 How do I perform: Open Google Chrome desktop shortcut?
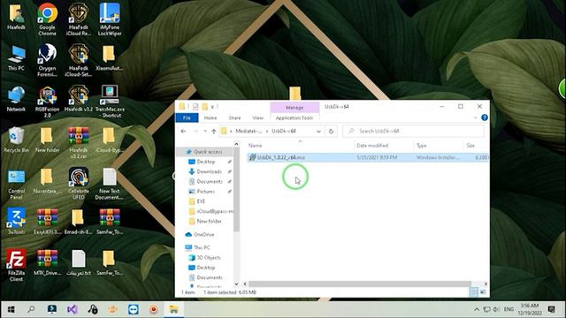[x=47, y=19]
